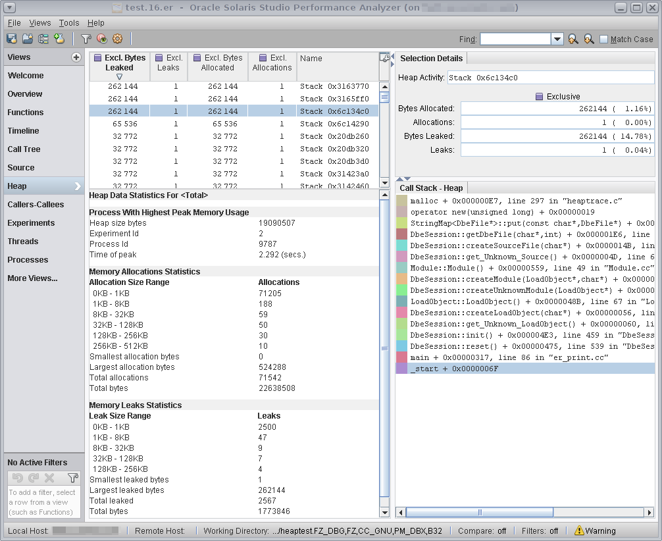This screenshot has width=662, height=541.
Task: Click More Views... in sidebar
Action: 44,278
